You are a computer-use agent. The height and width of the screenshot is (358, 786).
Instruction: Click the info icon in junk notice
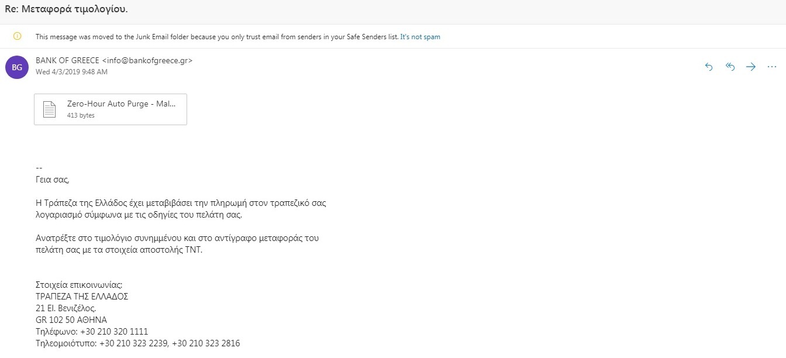point(17,36)
